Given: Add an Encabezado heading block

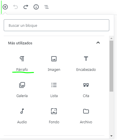Looking at the screenshot, I should pyautogui.click(x=86, y=64).
